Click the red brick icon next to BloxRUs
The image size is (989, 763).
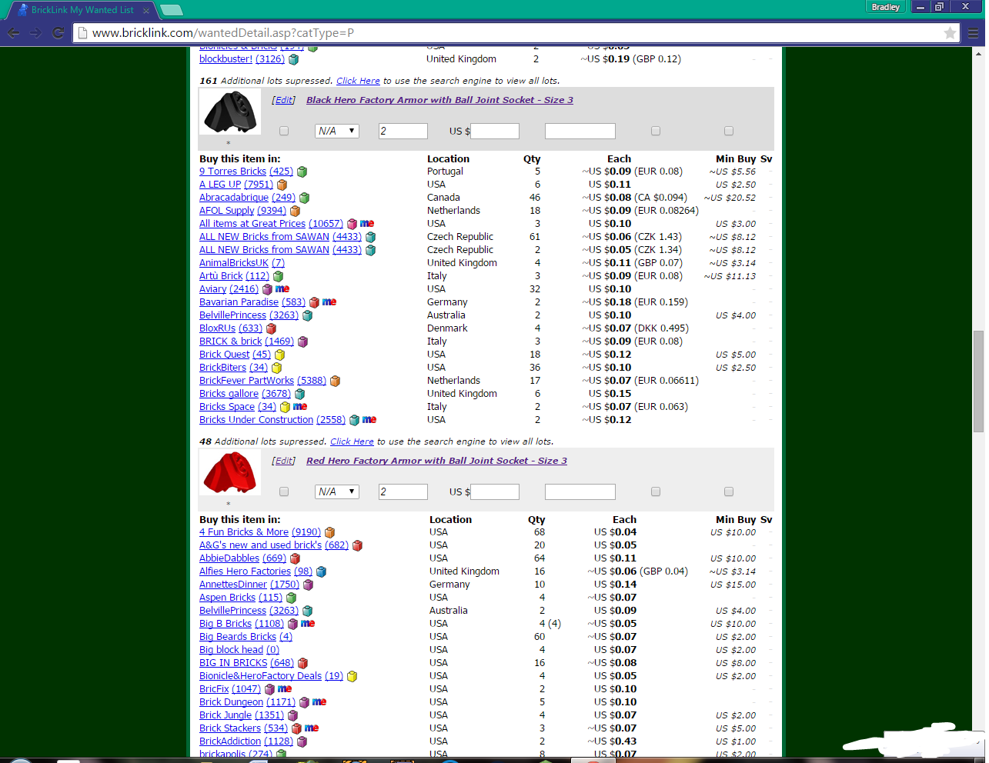click(271, 328)
